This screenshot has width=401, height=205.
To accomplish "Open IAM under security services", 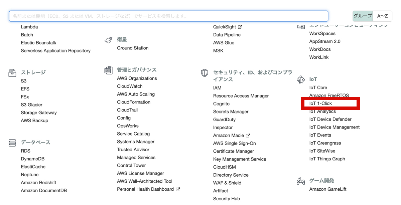I will point(217,88).
